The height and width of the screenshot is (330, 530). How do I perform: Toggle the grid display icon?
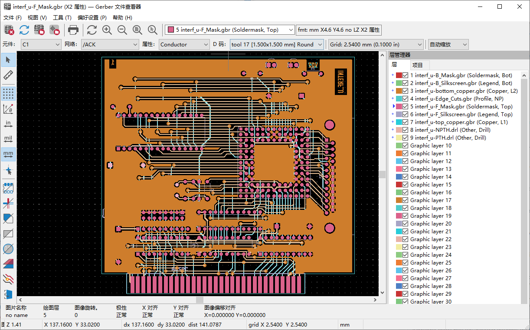(8, 94)
